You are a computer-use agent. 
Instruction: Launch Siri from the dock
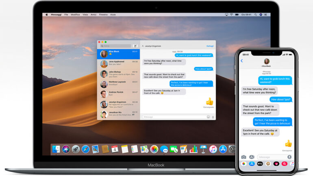tap(66, 149)
